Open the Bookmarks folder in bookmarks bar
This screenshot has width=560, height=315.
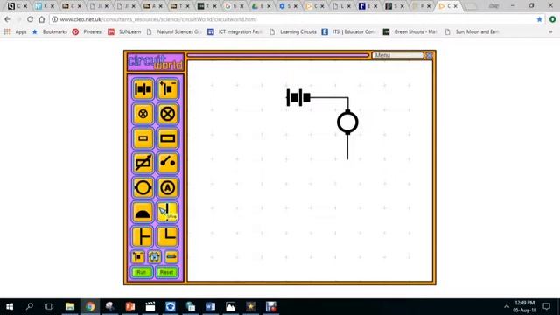(x=50, y=31)
